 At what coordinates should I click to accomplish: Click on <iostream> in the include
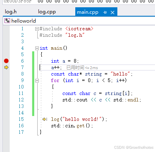pyautogui.click(x=79, y=29)
